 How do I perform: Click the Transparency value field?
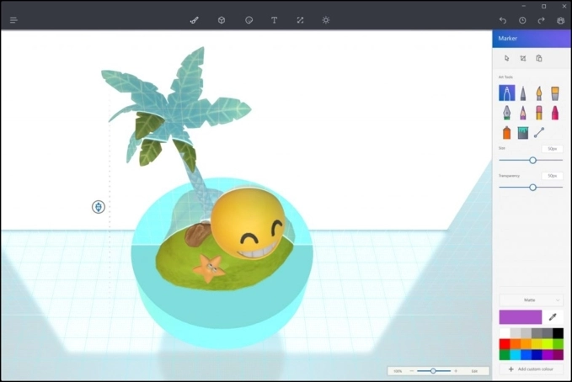(552, 176)
